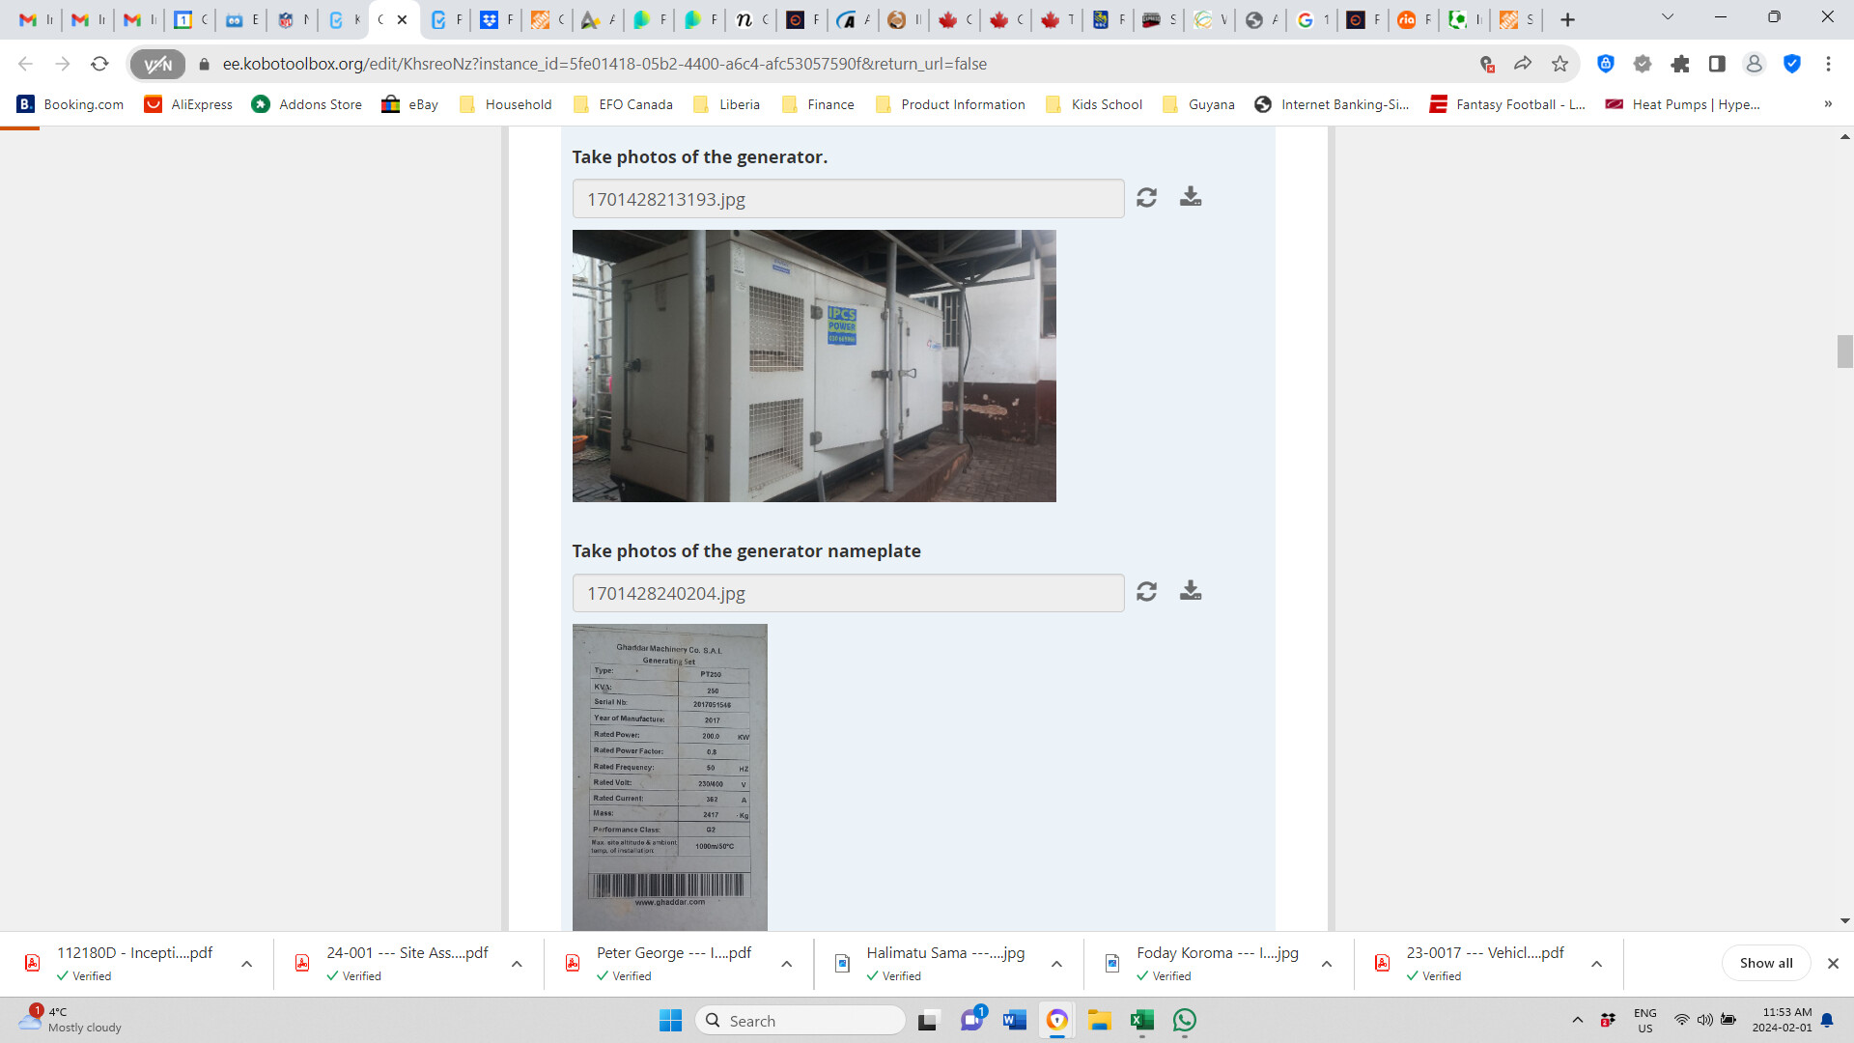The image size is (1854, 1043).
Task: Click the page vertical scrollbar thumb
Action: pyautogui.click(x=1844, y=352)
